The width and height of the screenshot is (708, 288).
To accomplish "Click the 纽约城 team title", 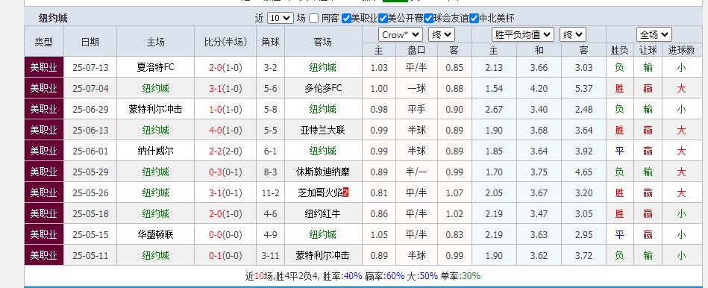I will pyautogui.click(x=53, y=19).
